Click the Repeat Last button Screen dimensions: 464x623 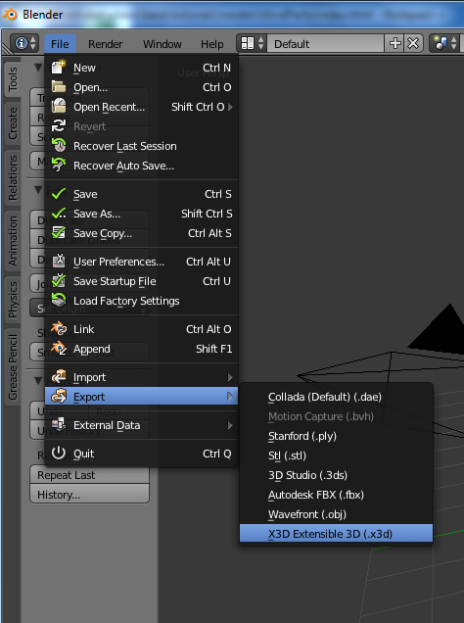click(x=89, y=475)
